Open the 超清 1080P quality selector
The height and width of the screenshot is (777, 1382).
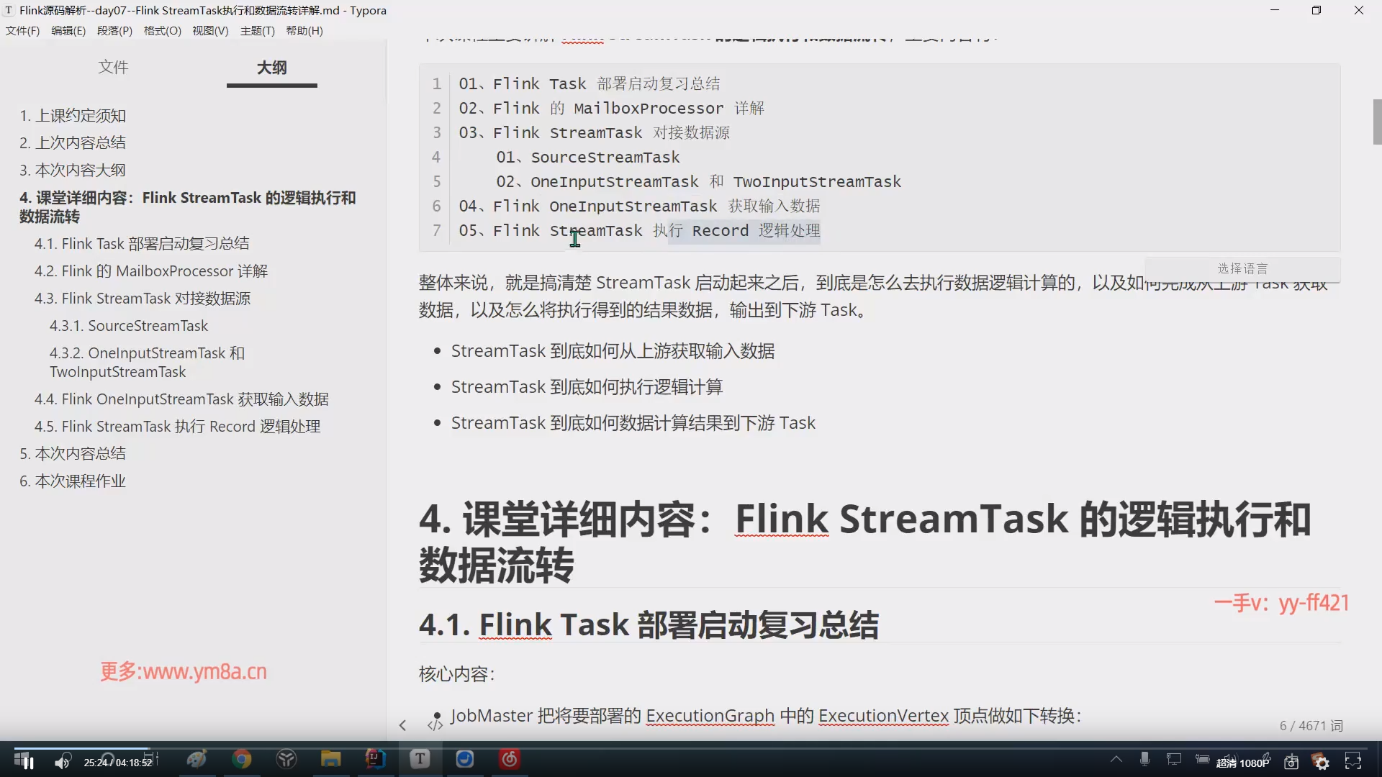[1242, 763]
